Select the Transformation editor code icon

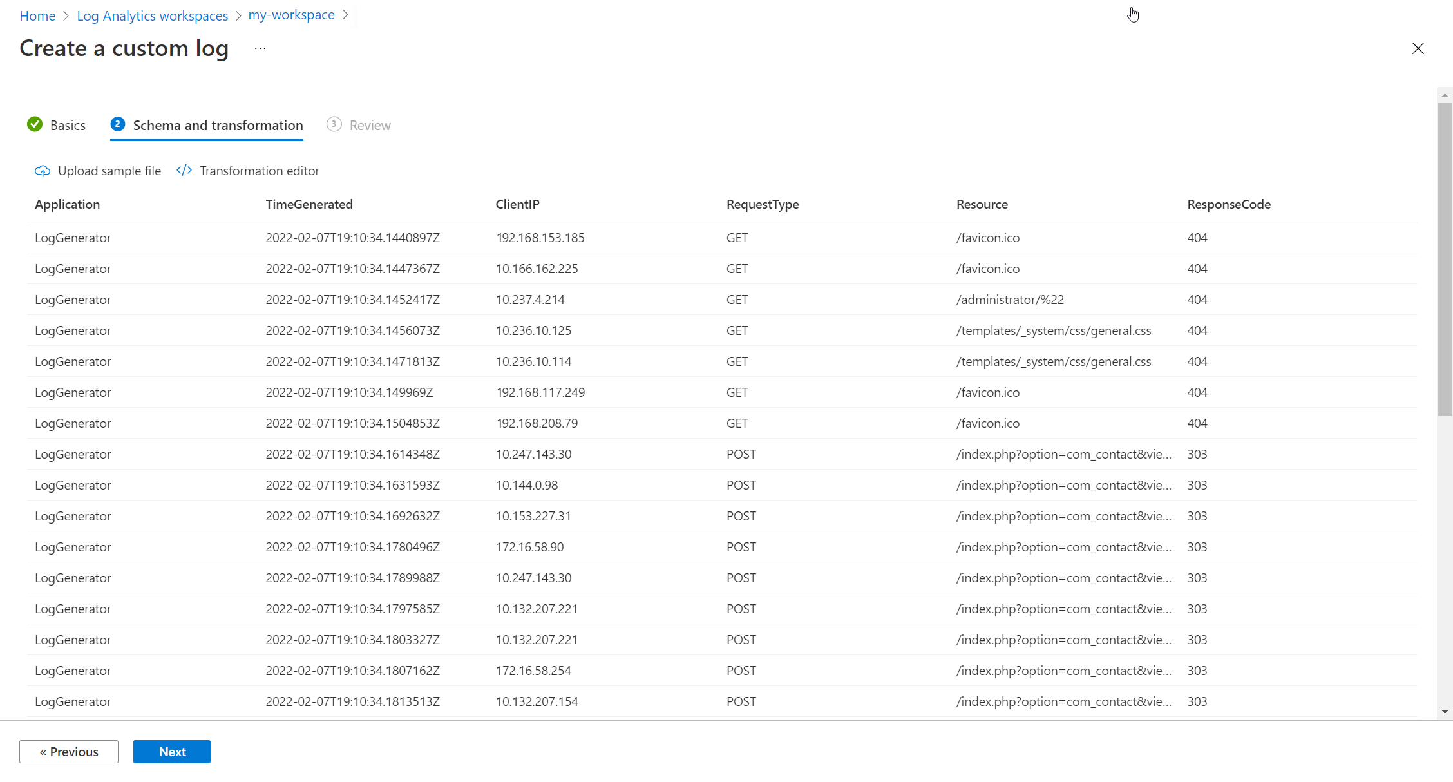[183, 170]
